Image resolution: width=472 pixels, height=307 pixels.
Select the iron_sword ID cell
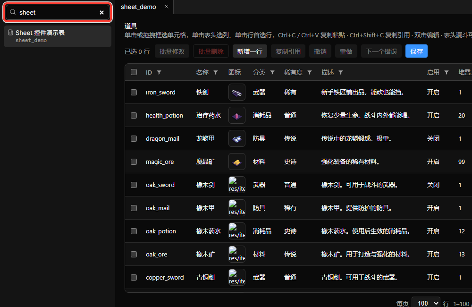160,92
